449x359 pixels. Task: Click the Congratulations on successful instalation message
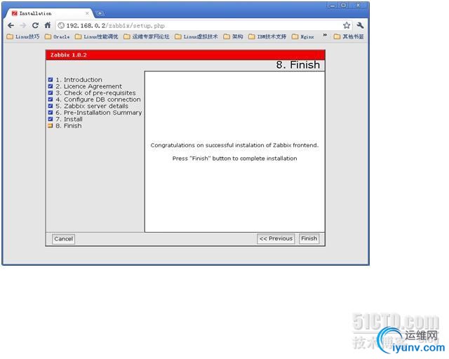(234, 145)
